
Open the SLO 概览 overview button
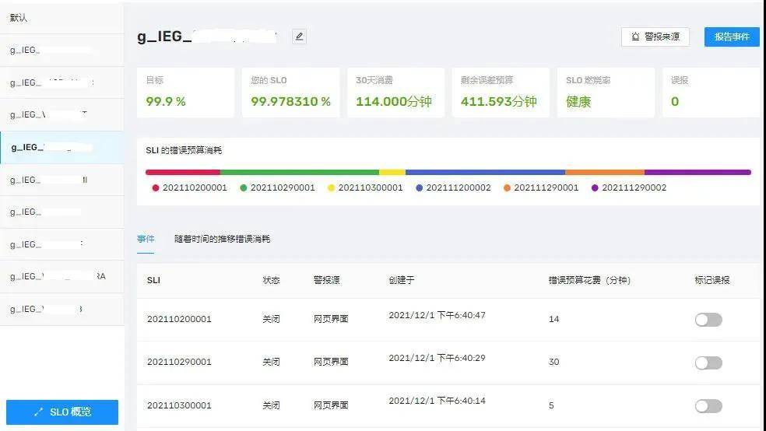pyautogui.click(x=62, y=412)
